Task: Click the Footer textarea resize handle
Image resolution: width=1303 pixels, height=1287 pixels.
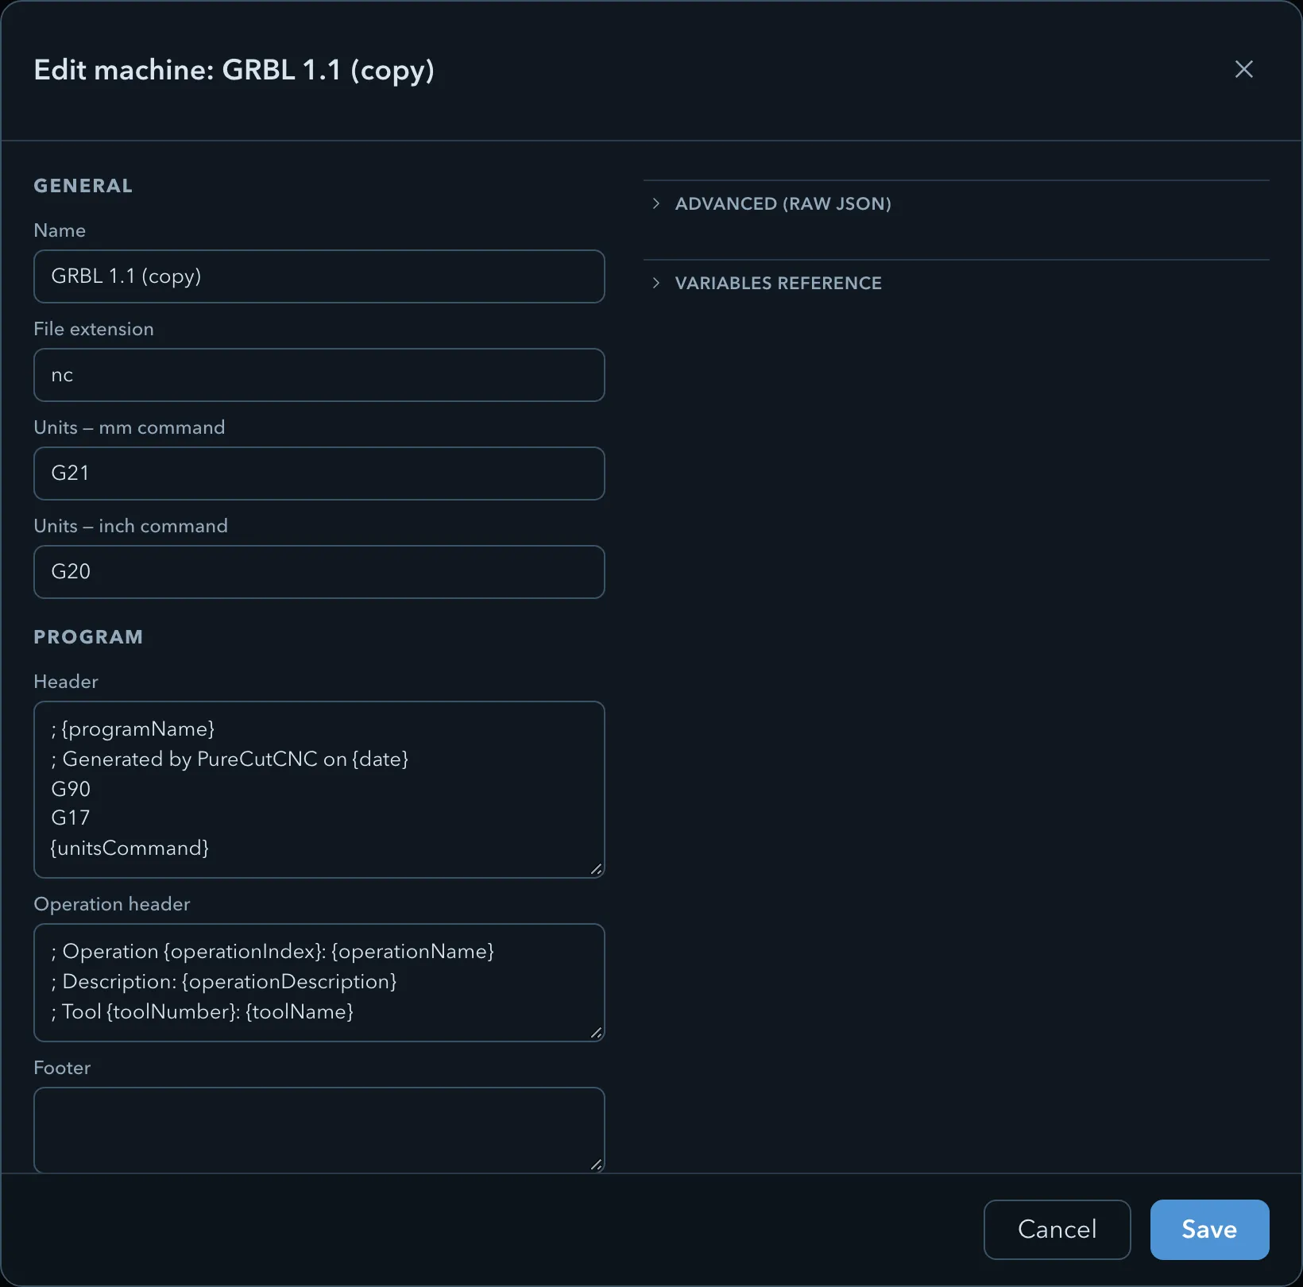Action: (597, 1165)
